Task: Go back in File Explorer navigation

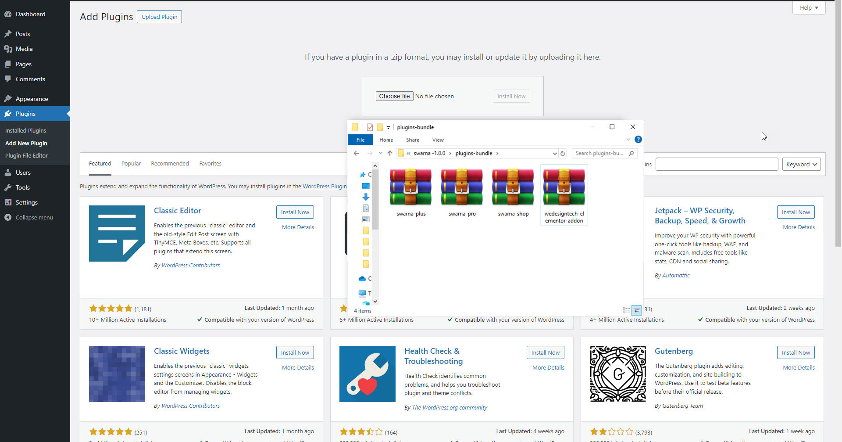Action: 357,153
